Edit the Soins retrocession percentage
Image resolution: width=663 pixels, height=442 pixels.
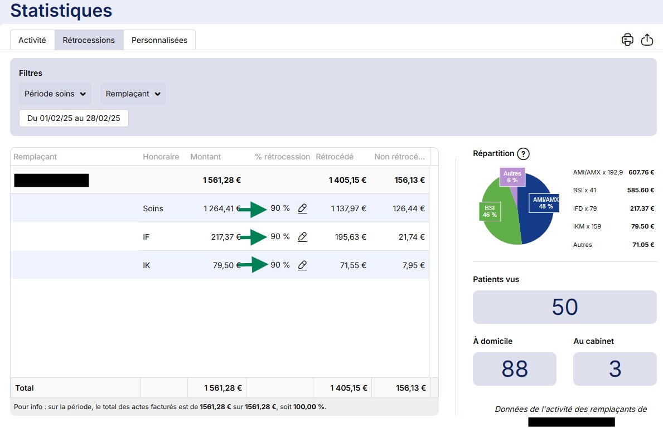pyautogui.click(x=302, y=208)
